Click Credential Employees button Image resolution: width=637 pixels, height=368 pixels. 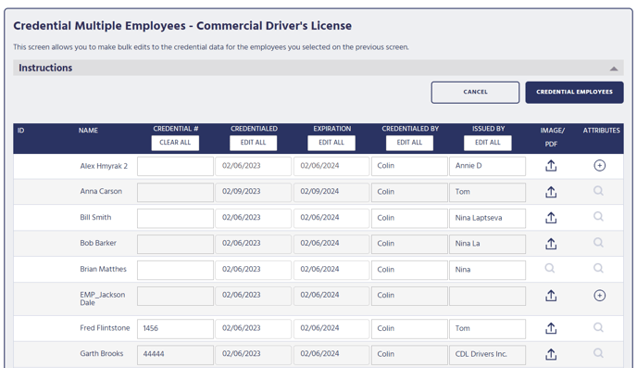click(x=574, y=93)
